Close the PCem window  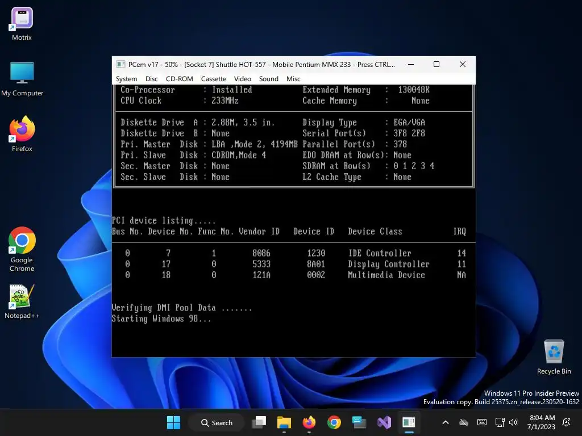(463, 64)
